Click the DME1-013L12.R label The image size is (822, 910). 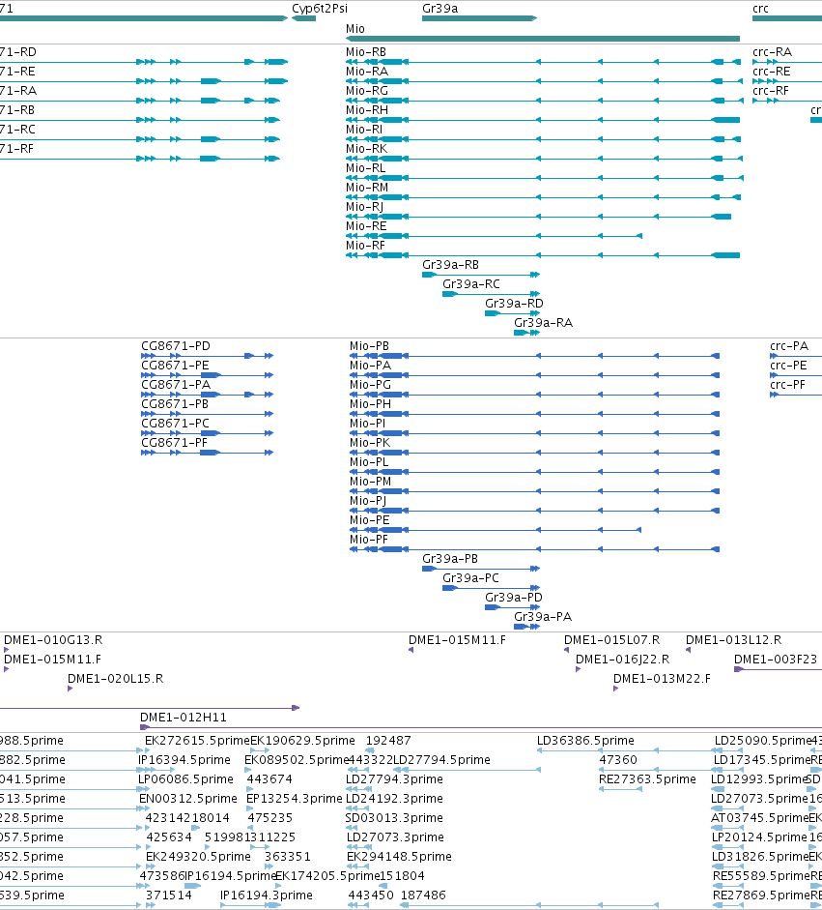[733, 639]
